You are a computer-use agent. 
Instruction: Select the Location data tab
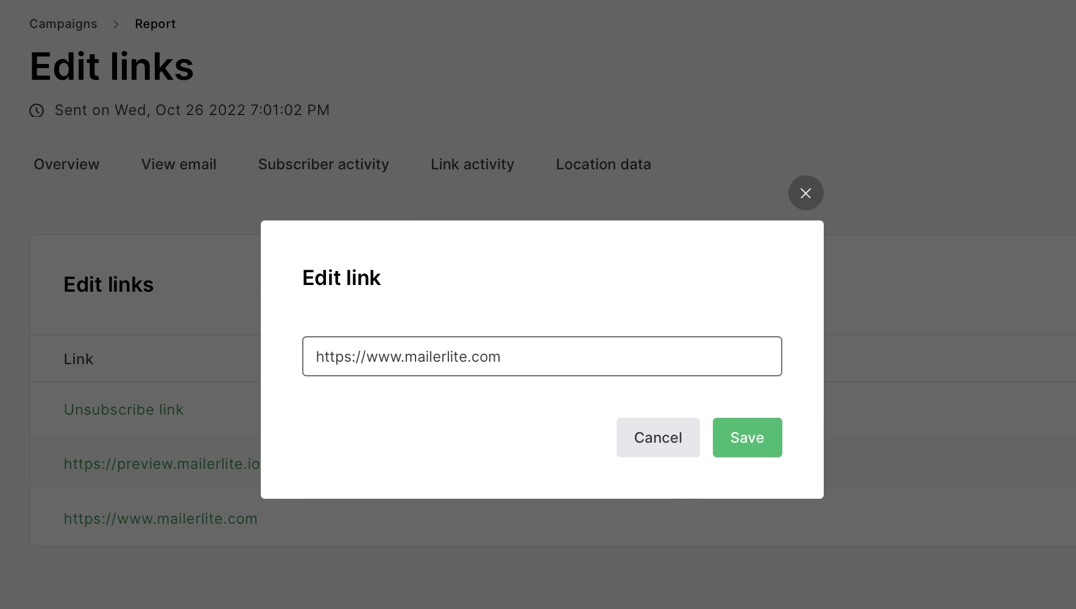coord(603,164)
